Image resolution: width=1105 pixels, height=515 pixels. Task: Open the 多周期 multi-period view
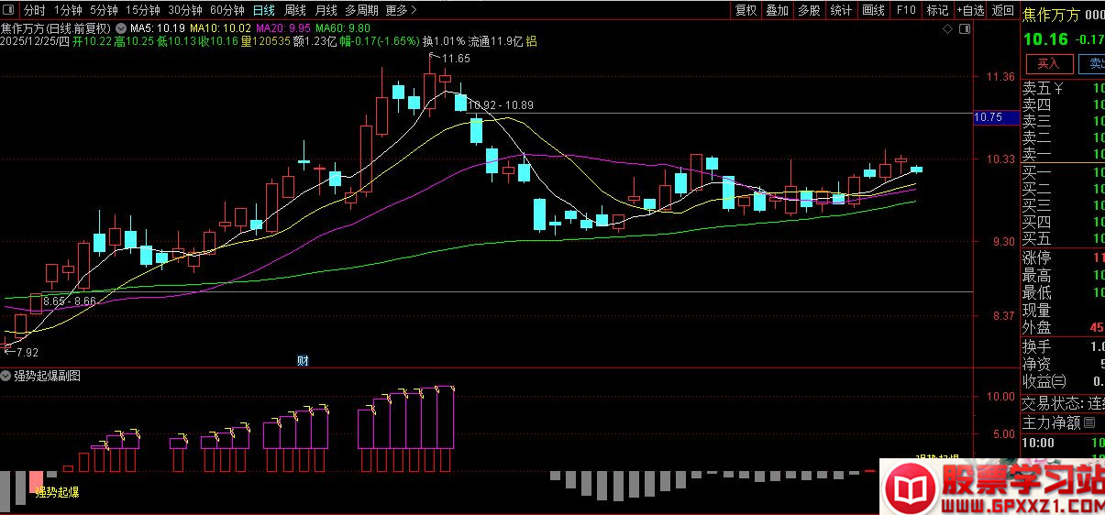click(x=360, y=10)
